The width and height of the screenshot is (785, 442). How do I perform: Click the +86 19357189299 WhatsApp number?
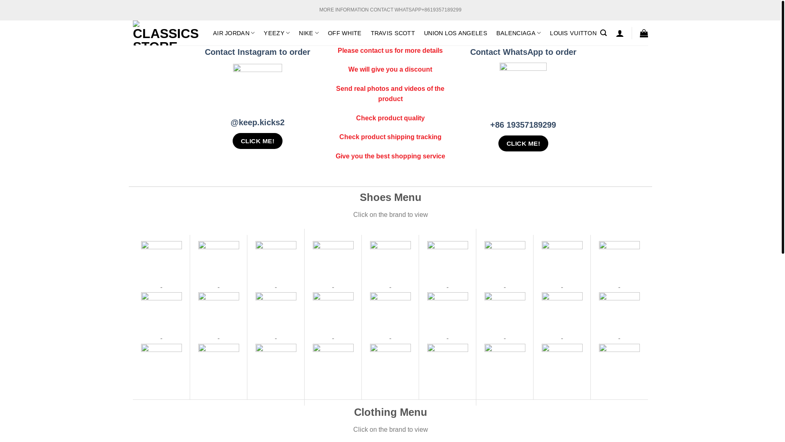523,125
